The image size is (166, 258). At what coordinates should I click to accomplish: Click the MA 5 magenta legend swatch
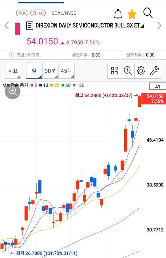point(32,85)
